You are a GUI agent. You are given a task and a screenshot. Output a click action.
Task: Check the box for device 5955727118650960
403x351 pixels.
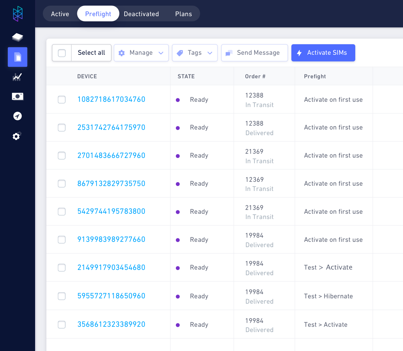coord(62,296)
